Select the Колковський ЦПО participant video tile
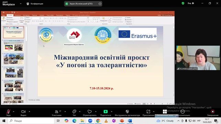The height and width of the screenshot is (124, 221). [198, 58]
